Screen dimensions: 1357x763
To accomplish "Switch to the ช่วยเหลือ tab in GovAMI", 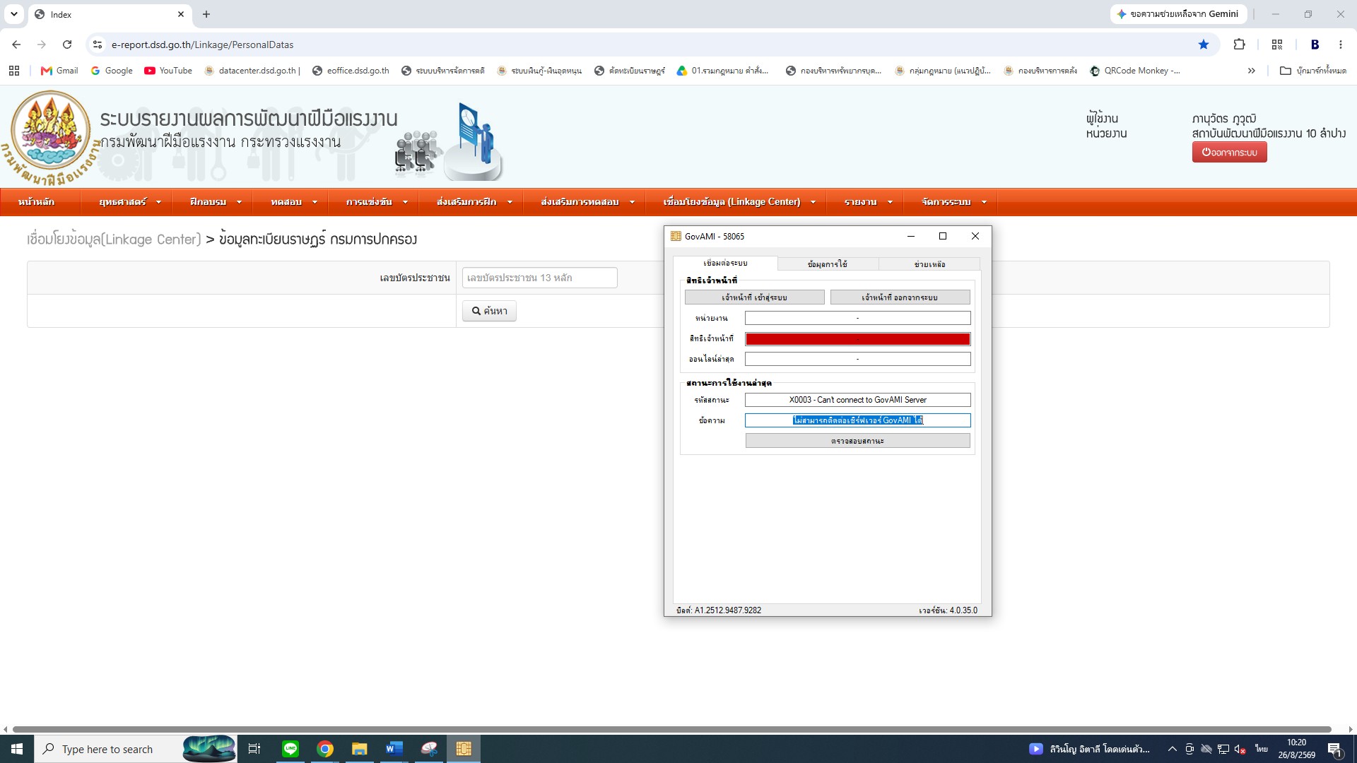I will (929, 264).
